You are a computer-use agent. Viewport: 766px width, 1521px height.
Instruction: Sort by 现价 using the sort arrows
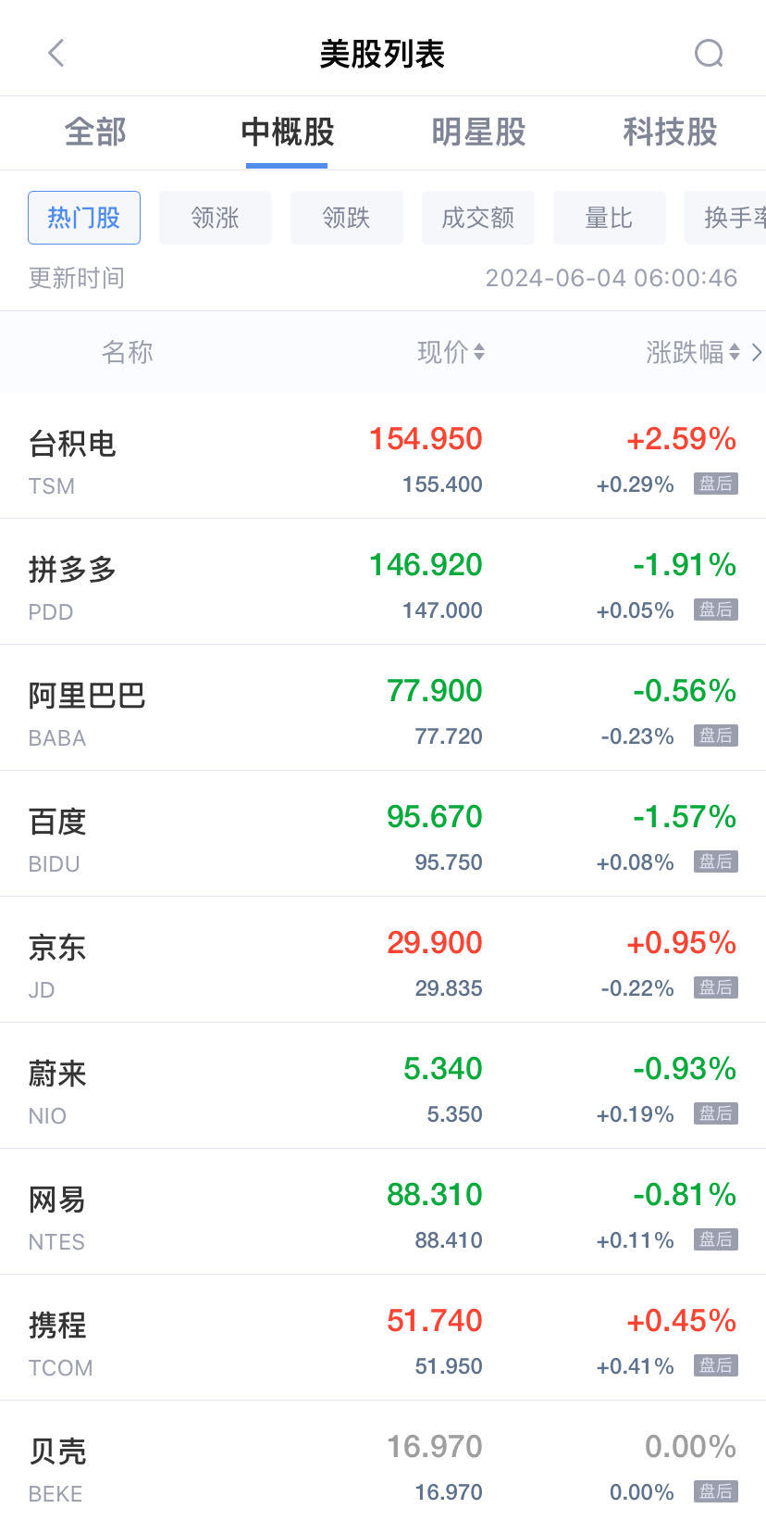pyautogui.click(x=478, y=352)
